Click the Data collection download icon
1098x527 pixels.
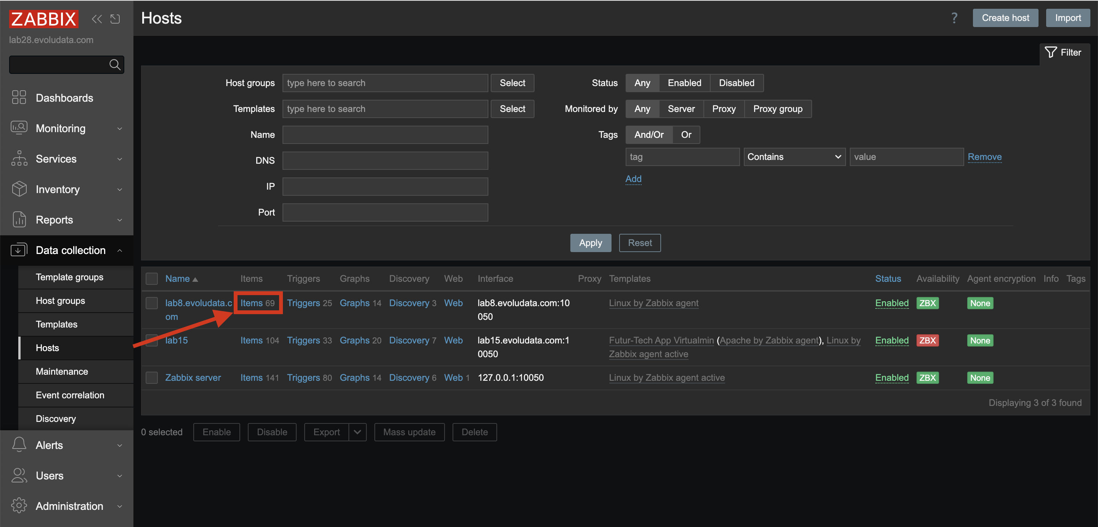(x=19, y=250)
